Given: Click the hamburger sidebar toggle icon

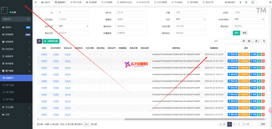Looking at the screenshot, I should [x=36, y=2].
